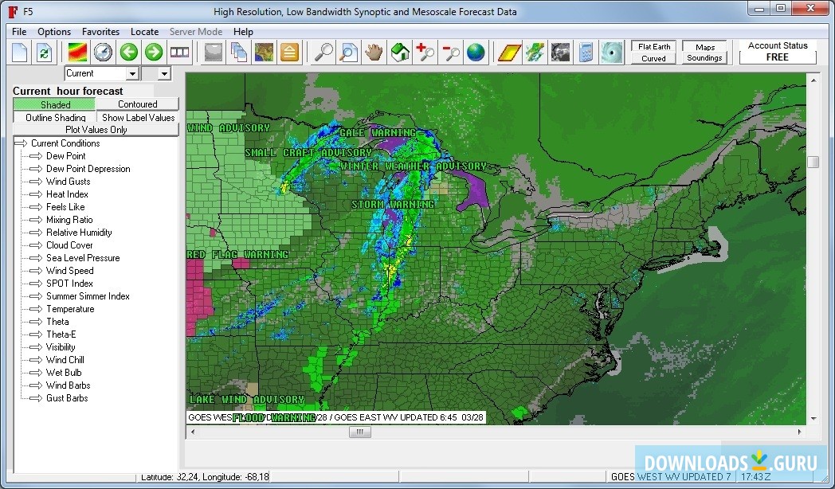Collapse the Current Conditions tree node
The width and height of the screenshot is (835, 489).
[22, 143]
